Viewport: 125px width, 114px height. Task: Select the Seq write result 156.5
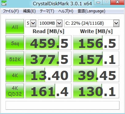click(x=96, y=43)
